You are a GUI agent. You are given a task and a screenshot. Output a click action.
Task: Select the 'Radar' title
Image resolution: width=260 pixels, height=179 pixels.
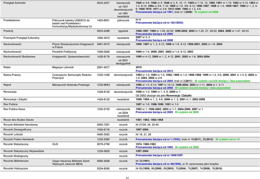pos(7,67)
